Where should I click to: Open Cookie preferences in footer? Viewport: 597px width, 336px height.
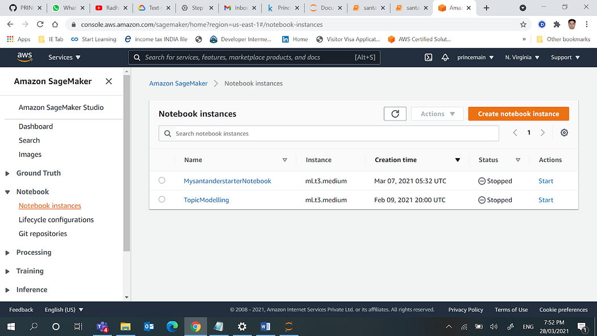coord(563,310)
